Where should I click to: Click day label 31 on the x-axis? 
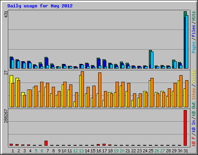(186, 151)
